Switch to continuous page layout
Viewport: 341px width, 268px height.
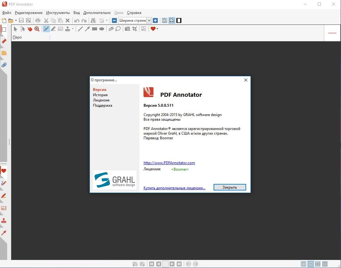[311, 264]
